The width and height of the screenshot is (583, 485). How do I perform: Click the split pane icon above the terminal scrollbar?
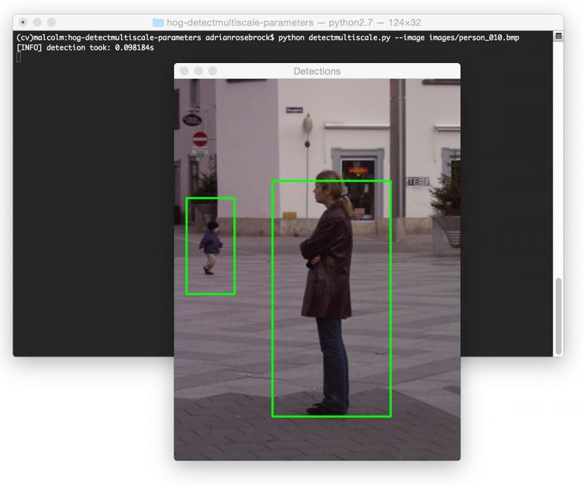[x=558, y=36]
